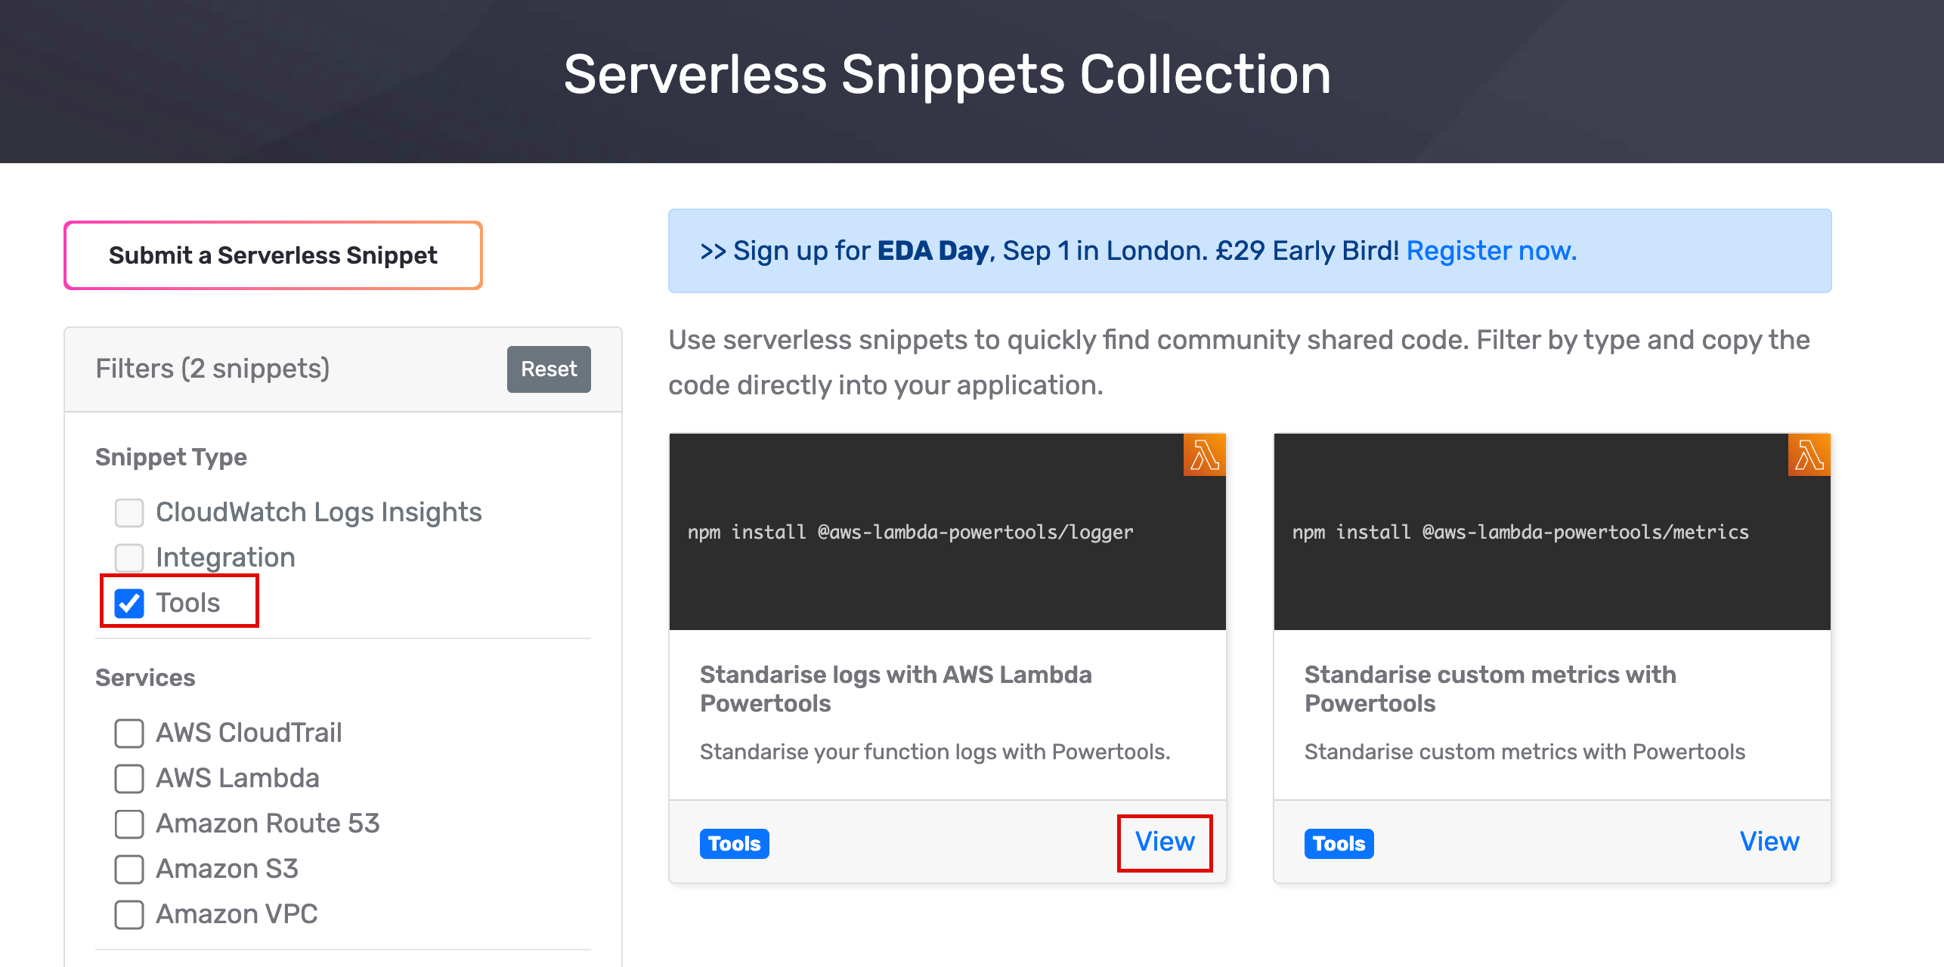View the custom metrics snippet
Screen dimensions: 1944x967
pos(1769,842)
